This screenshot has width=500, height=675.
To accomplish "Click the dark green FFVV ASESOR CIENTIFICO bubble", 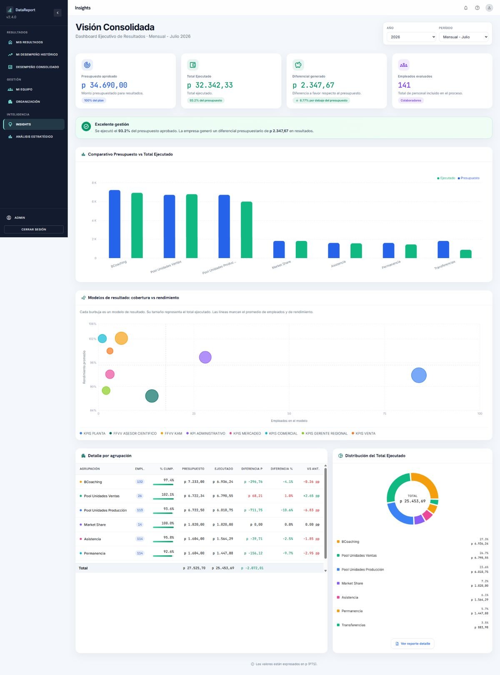I will click(x=152, y=396).
